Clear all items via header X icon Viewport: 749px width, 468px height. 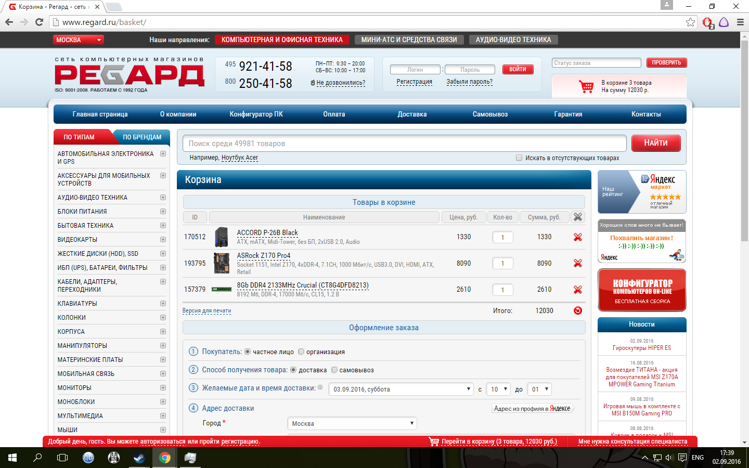coord(578,217)
